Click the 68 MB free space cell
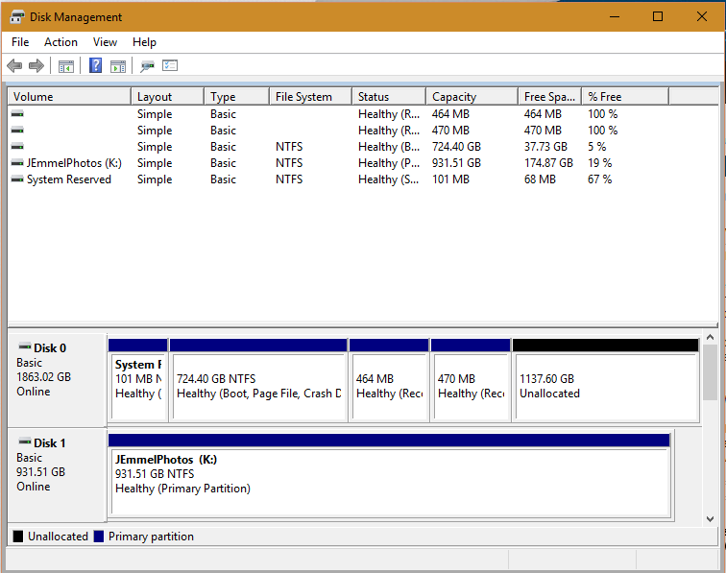The height and width of the screenshot is (573, 726). pos(540,179)
